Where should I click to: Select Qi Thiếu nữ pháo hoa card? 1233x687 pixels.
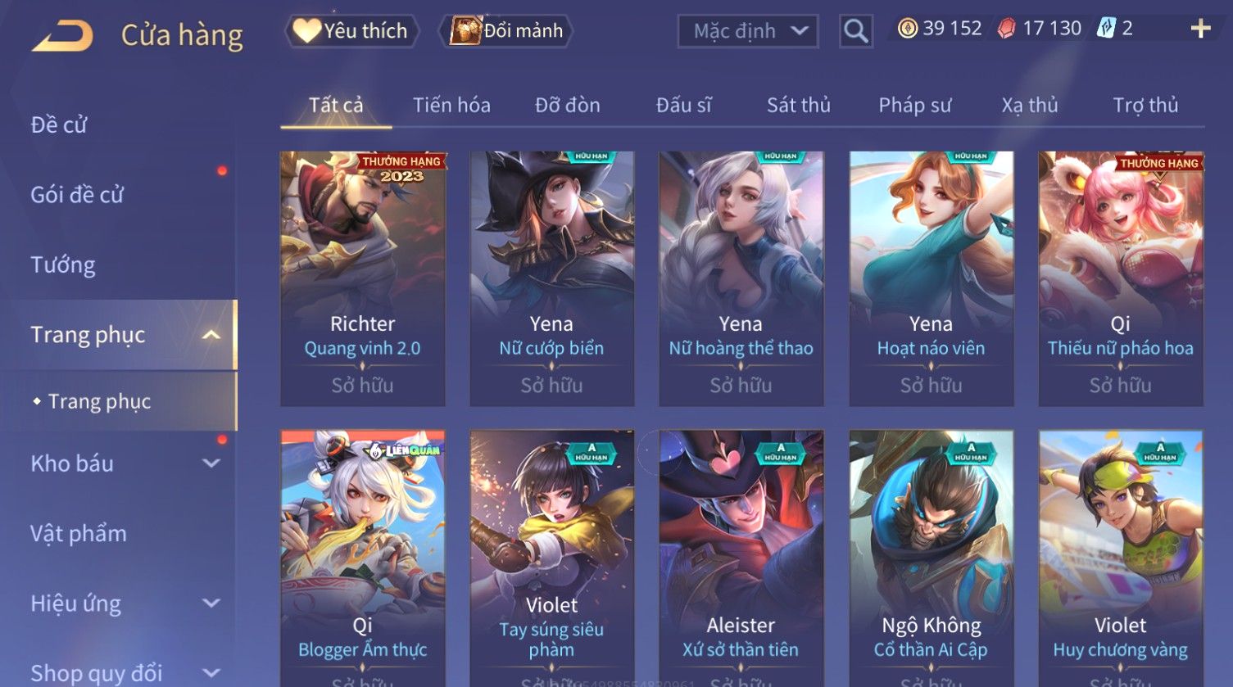click(1121, 278)
